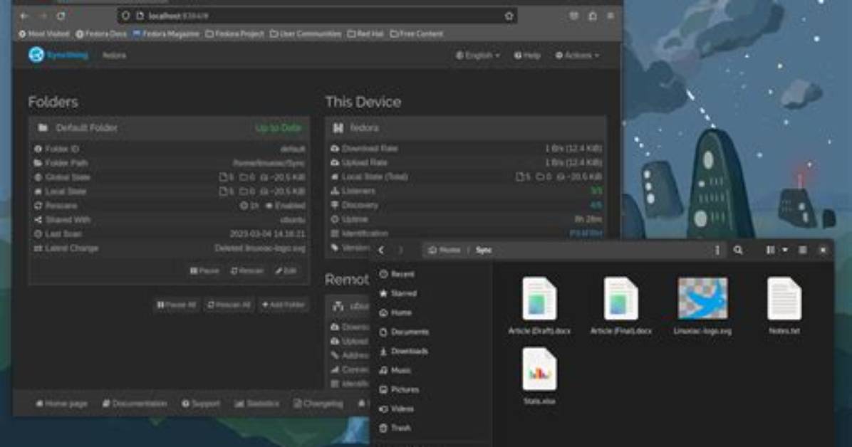Open the Fedora Magazine bookmark
Image resolution: width=852 pixels, height=447 pixels.
click(x=166, y=33)
